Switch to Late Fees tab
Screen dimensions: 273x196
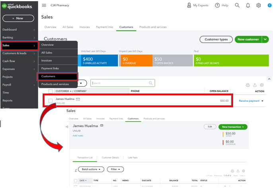[133, 157]
